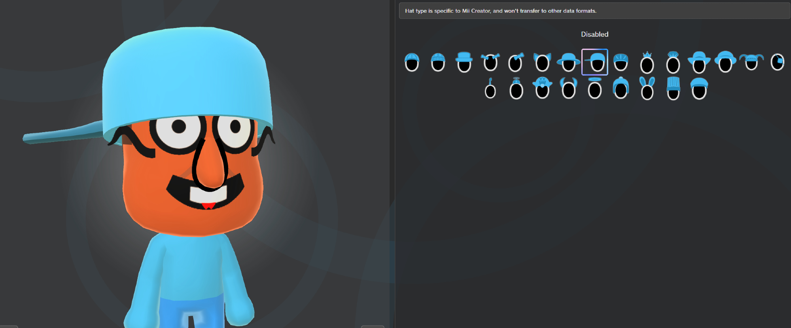The height and width of the screenshot is (328, 791).
Task: Select the cowboy hat icon
Action: point(699,63)
